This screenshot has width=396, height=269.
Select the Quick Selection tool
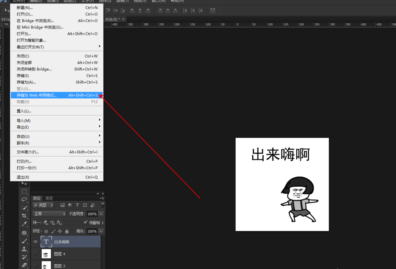(x=24, y=208)
